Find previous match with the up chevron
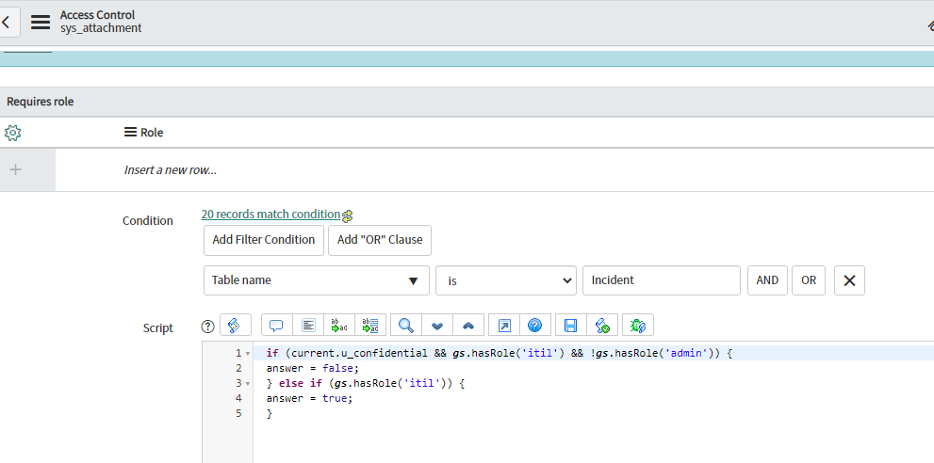This screenshot has height=463, width=934. pyautogui.click(x=468, y=325)
